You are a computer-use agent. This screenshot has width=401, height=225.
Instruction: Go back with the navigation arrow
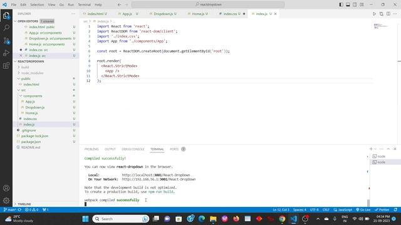tap(120, 4)
